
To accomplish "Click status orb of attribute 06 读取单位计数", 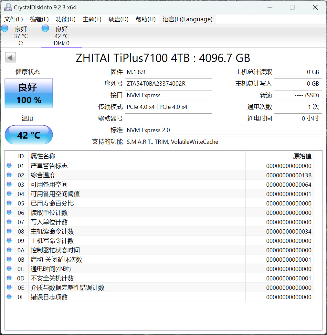I will coord(9,212).
